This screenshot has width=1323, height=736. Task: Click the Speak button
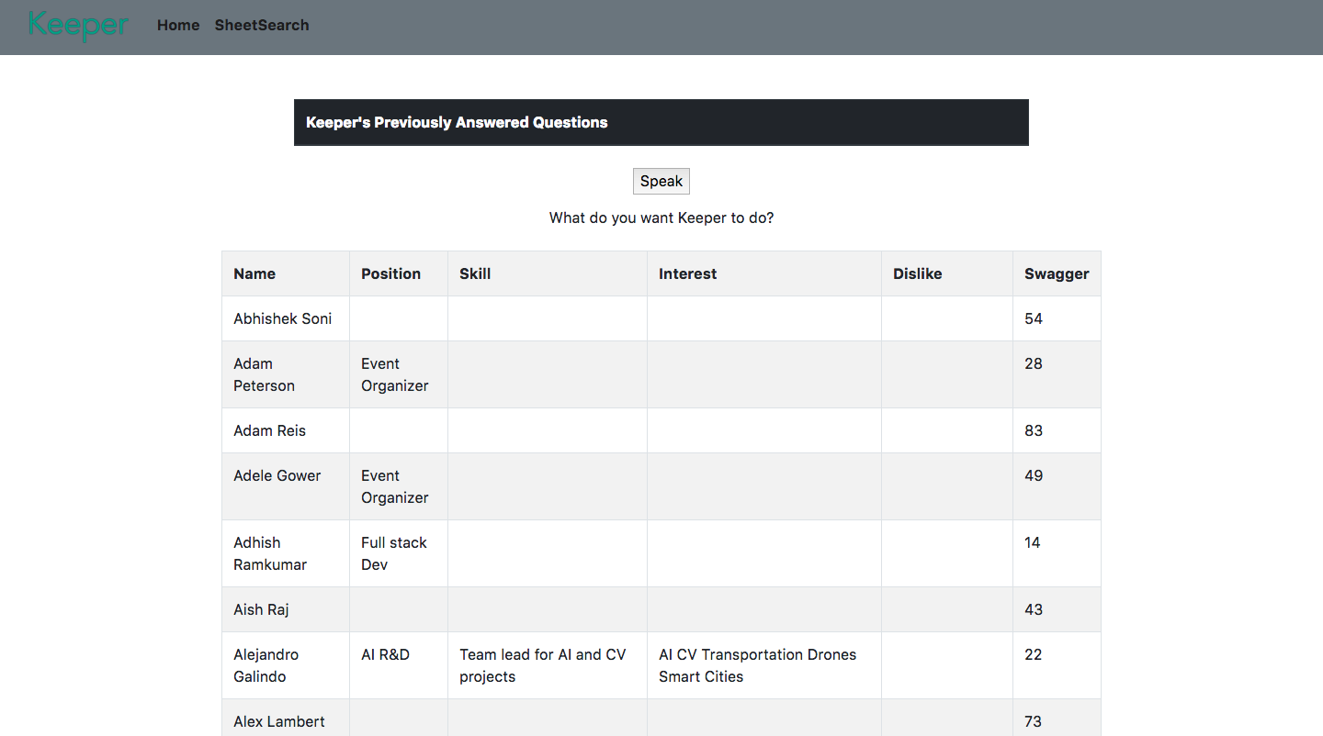coord(661,181)
